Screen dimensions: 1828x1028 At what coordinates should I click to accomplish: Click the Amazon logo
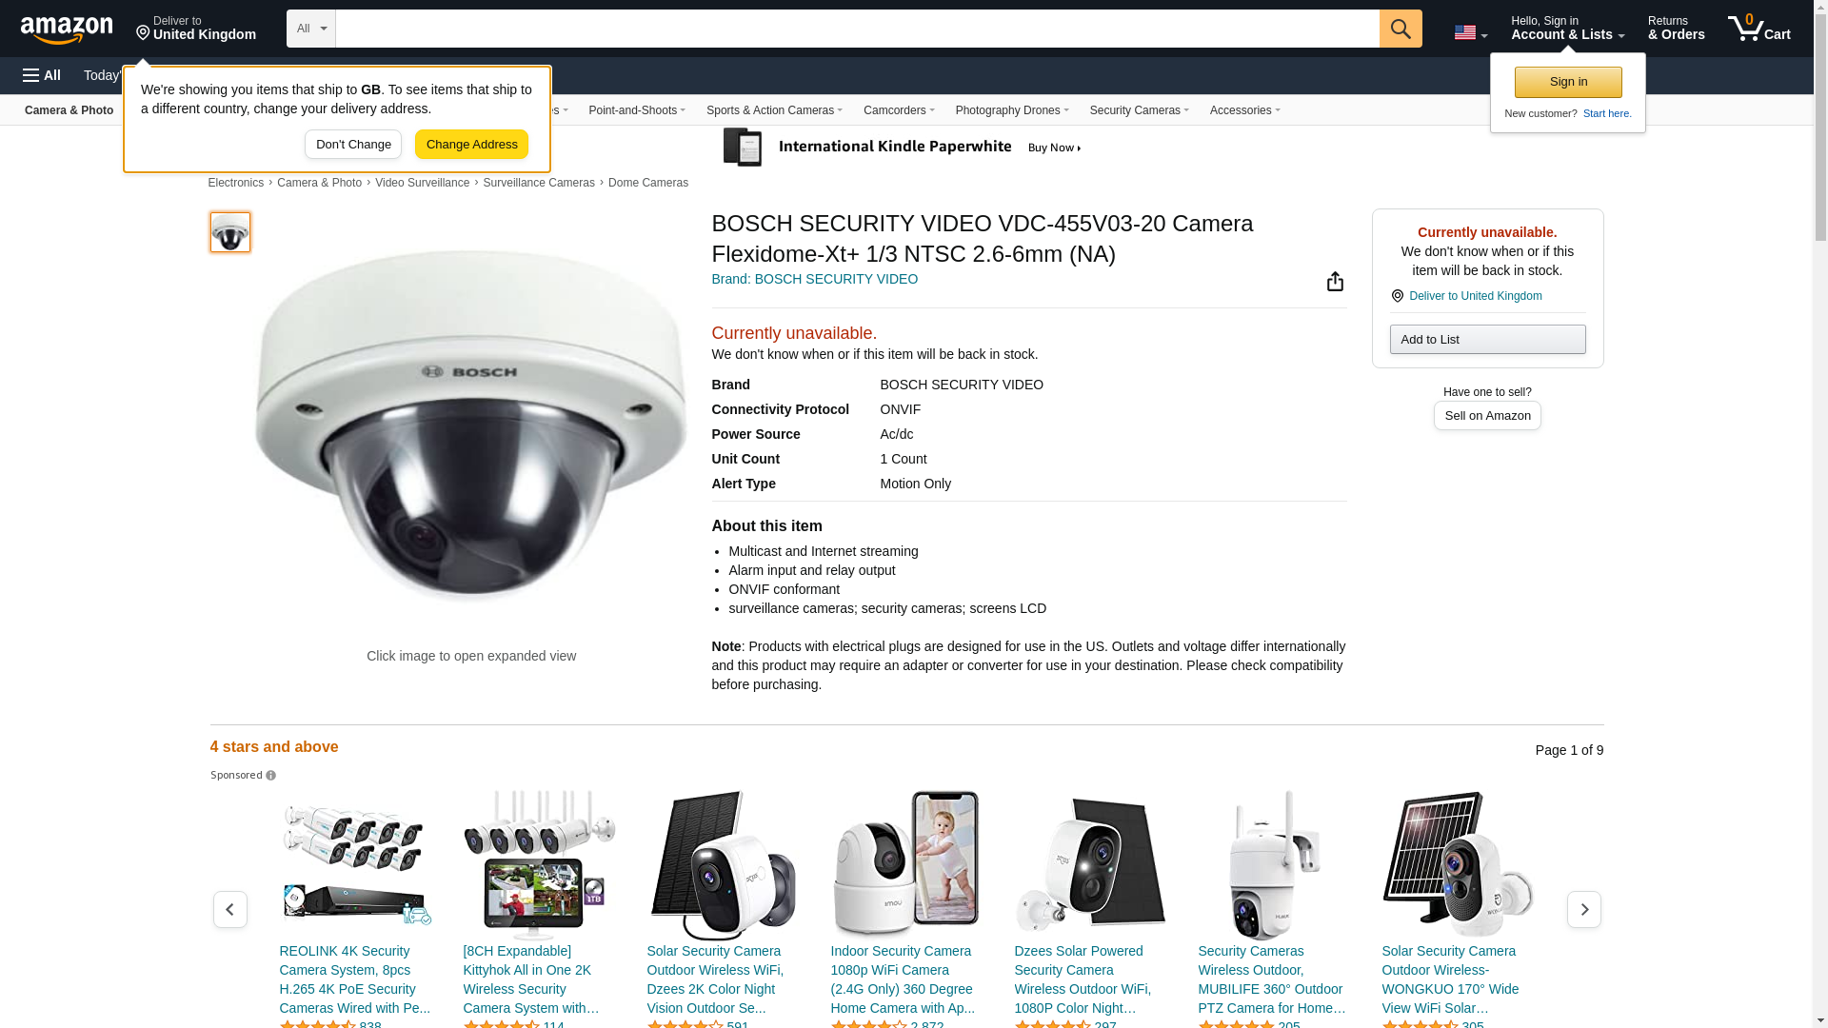click(x=67, y=30)
